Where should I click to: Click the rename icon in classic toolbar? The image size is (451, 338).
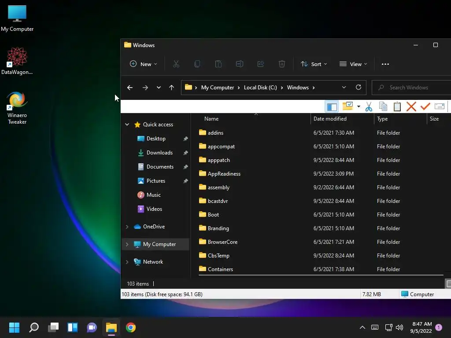440,107
